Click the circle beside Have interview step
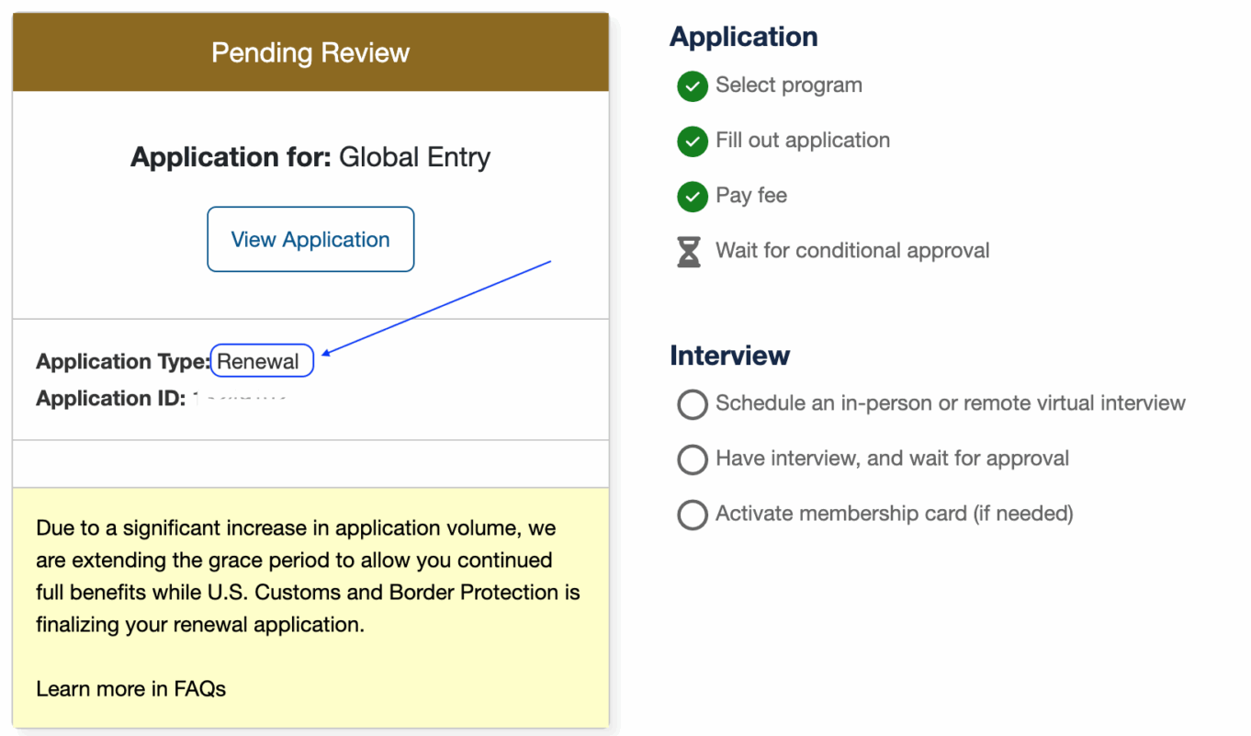The width and height of the screenshot is (1251, 736). click(692, 459)
